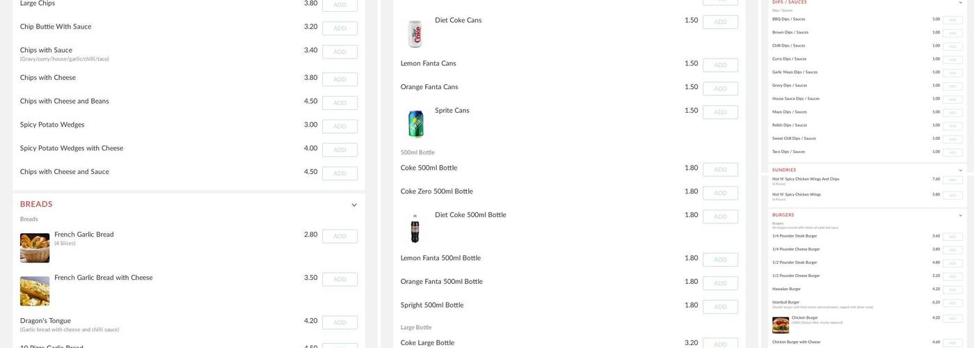Add Garlic Mayo Dips / Sauces to order
Image resolution: width=974 pixels, height=348 pixels.
point(952,73)
